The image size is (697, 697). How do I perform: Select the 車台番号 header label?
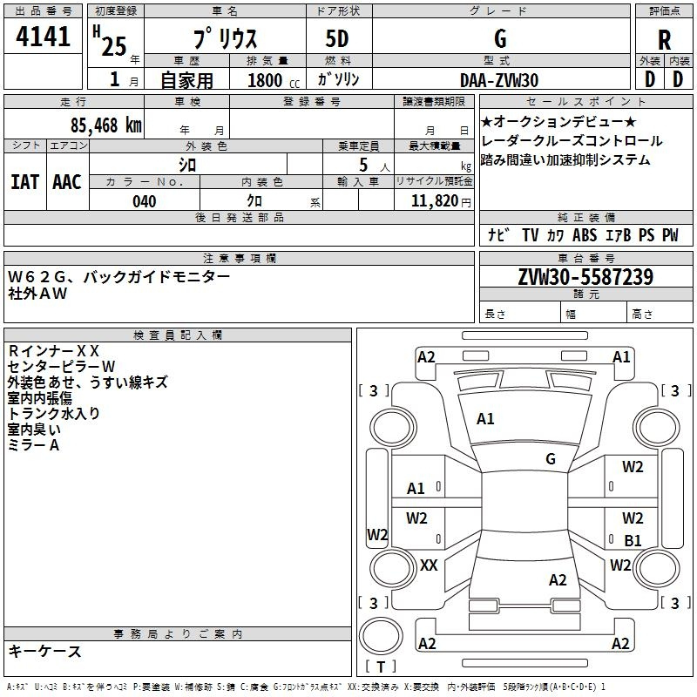(x=585, y=258)
